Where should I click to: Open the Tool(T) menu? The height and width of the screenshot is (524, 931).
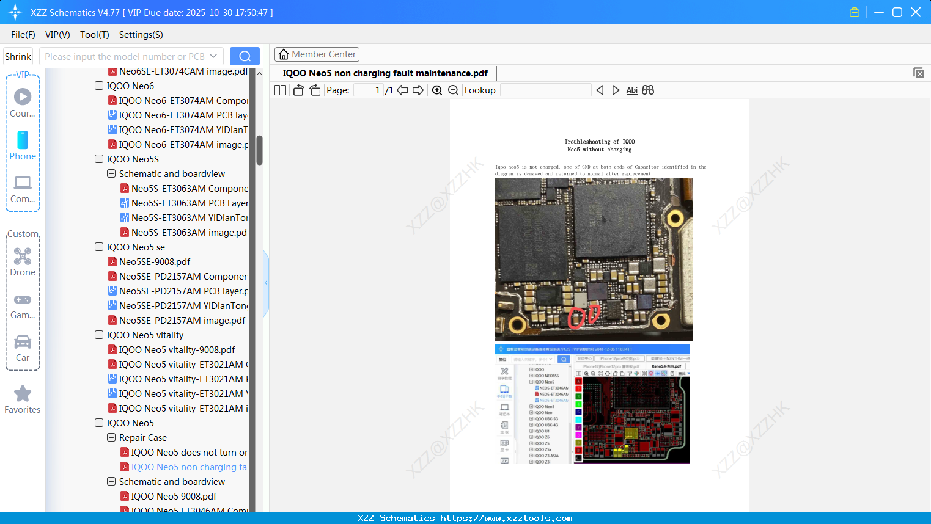point(94,35)
